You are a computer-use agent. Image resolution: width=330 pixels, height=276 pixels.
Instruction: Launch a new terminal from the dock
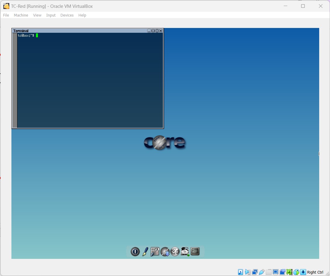[195, 252]
